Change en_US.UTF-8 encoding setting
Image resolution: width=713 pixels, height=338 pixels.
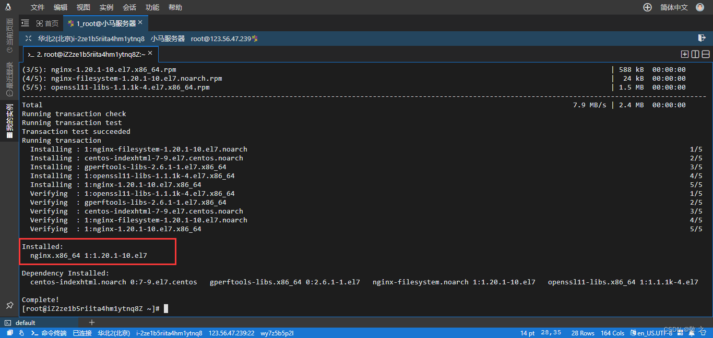click(x=651, y=333)
